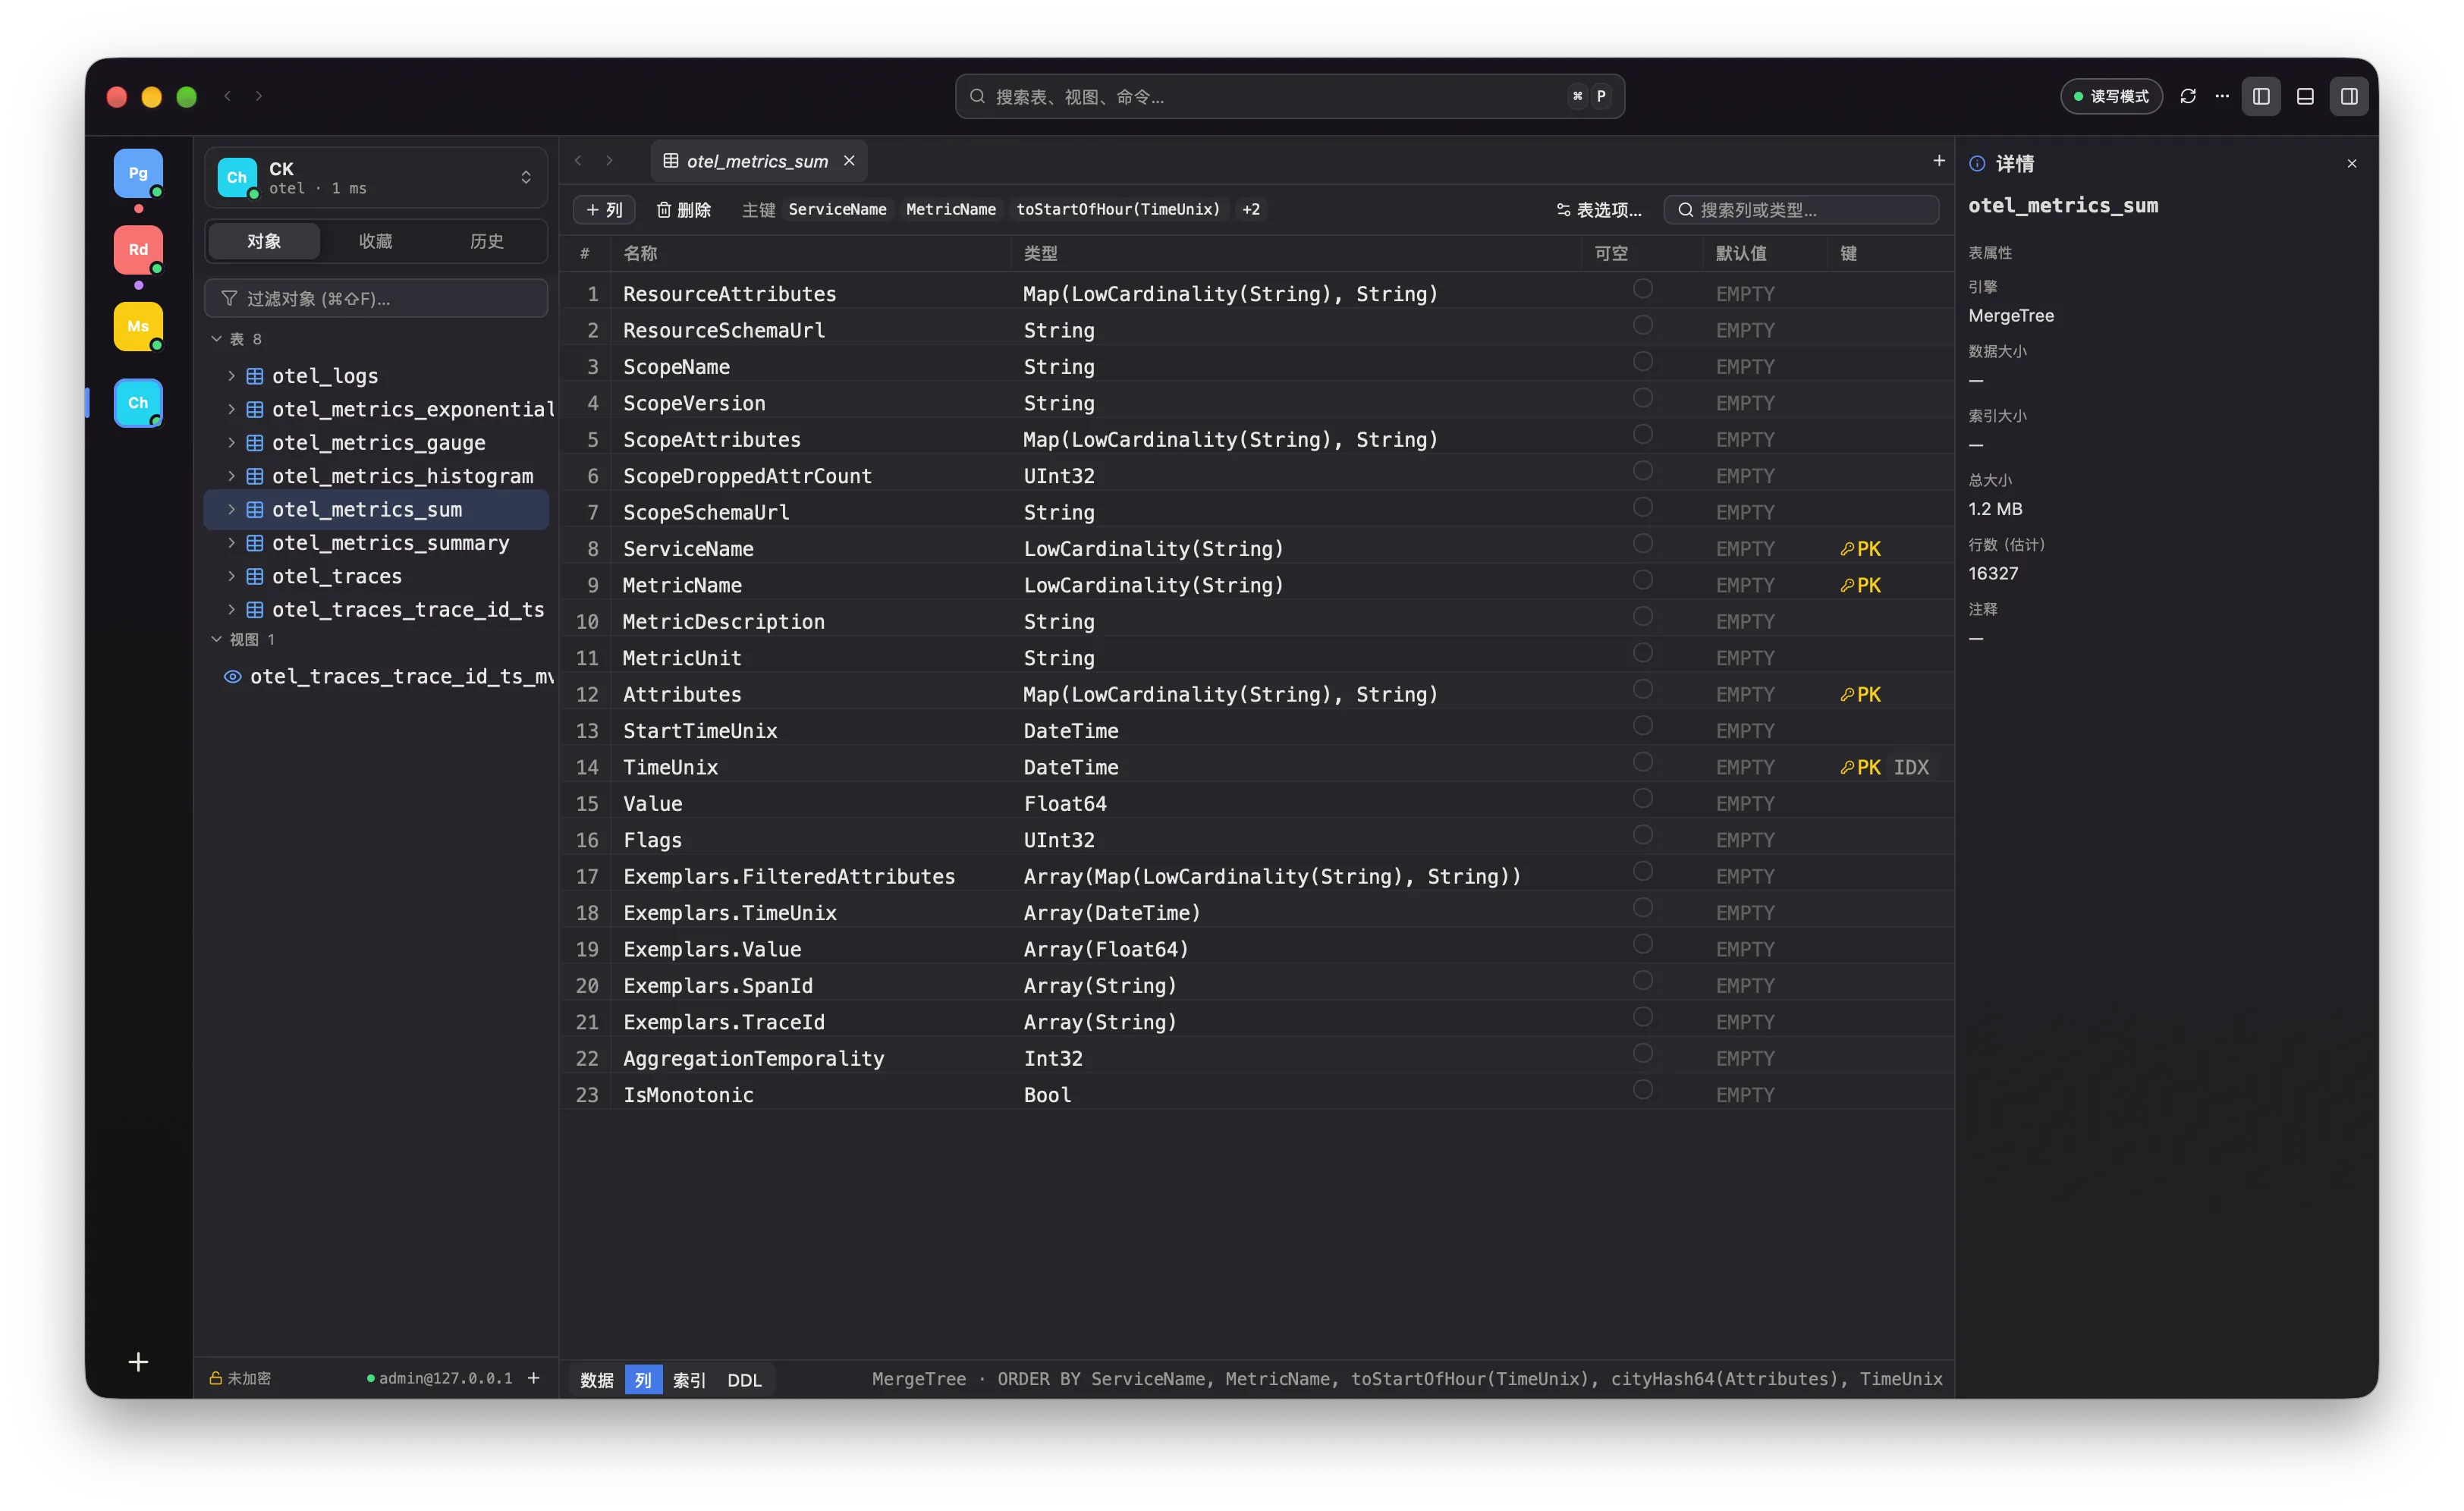This screenshot has height=1511, width=2464.
Task: Open the more options ellipsis menu
Action: pos(2222,96)
